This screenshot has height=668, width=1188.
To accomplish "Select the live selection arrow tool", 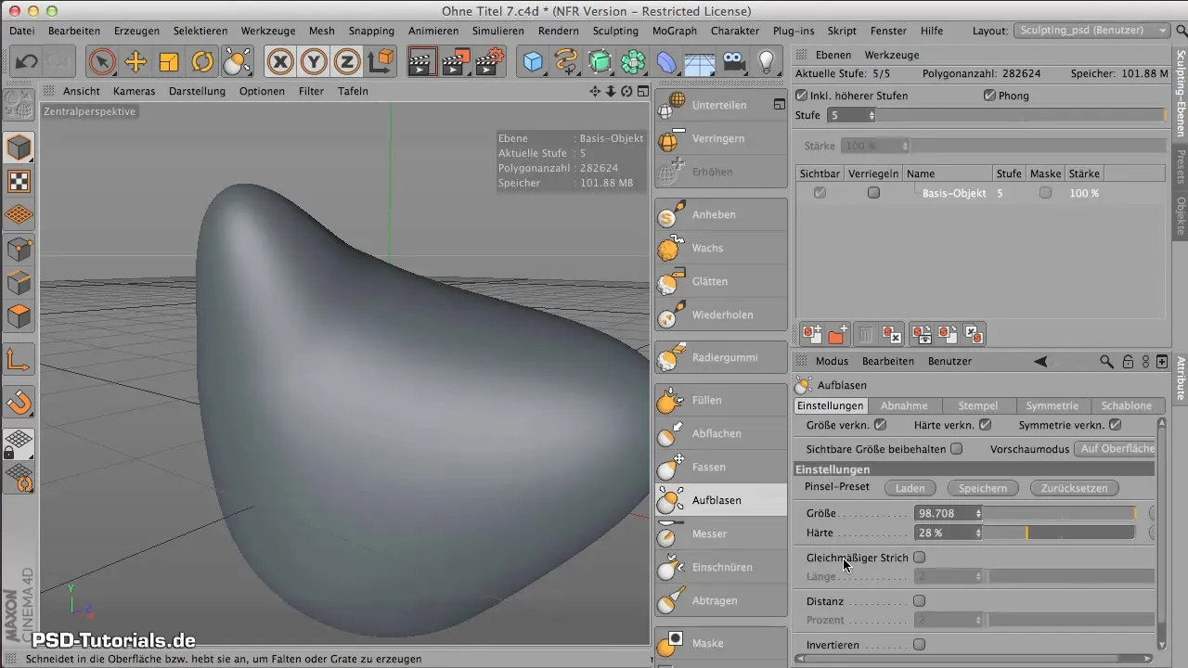I will point(102,62).
